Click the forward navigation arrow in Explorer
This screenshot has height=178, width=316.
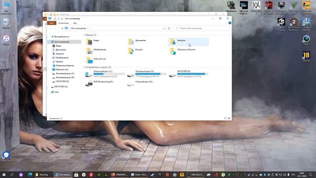(x=55, y=29)
